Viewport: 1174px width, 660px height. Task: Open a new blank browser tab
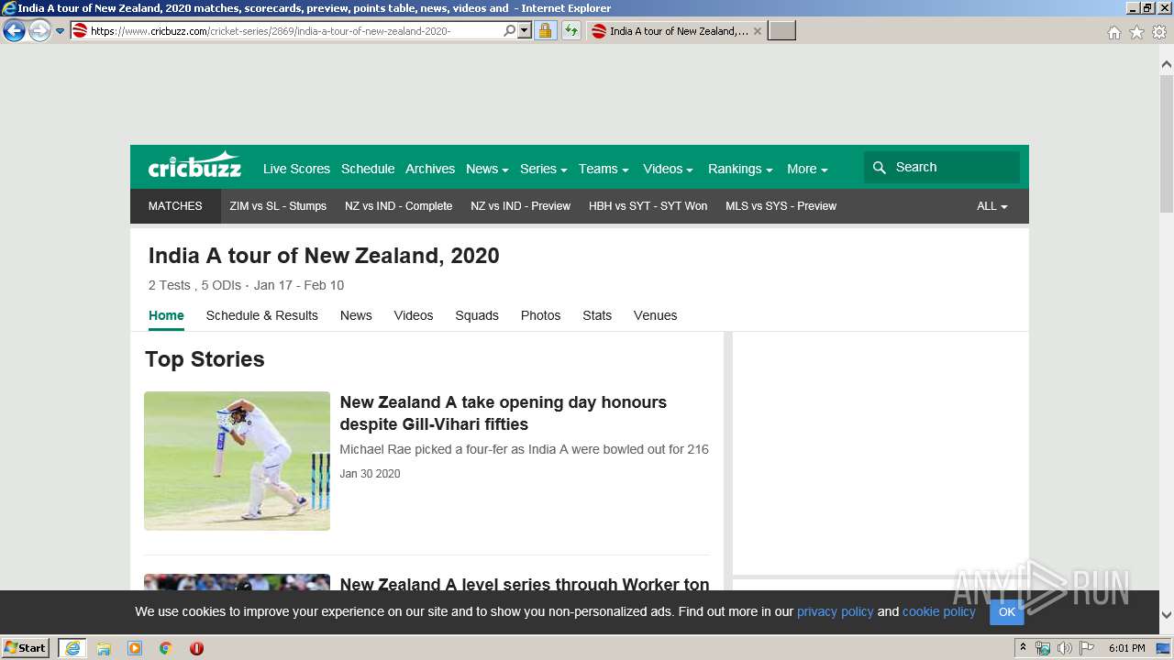point(781,31)
